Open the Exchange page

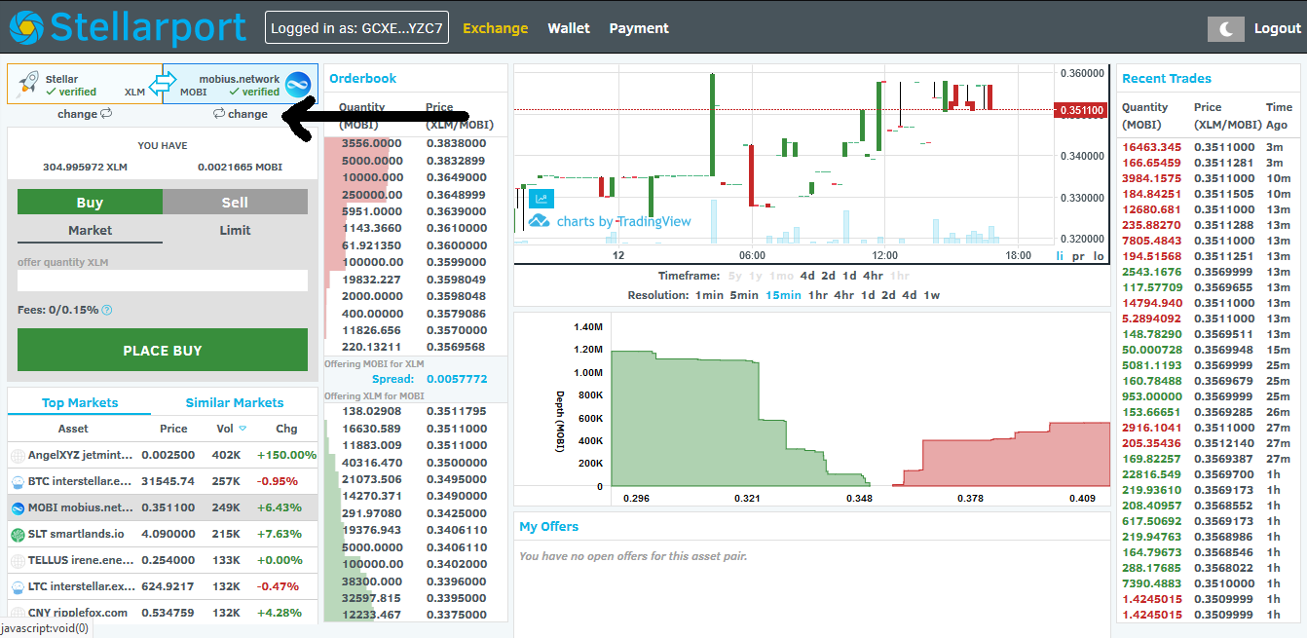495,28
